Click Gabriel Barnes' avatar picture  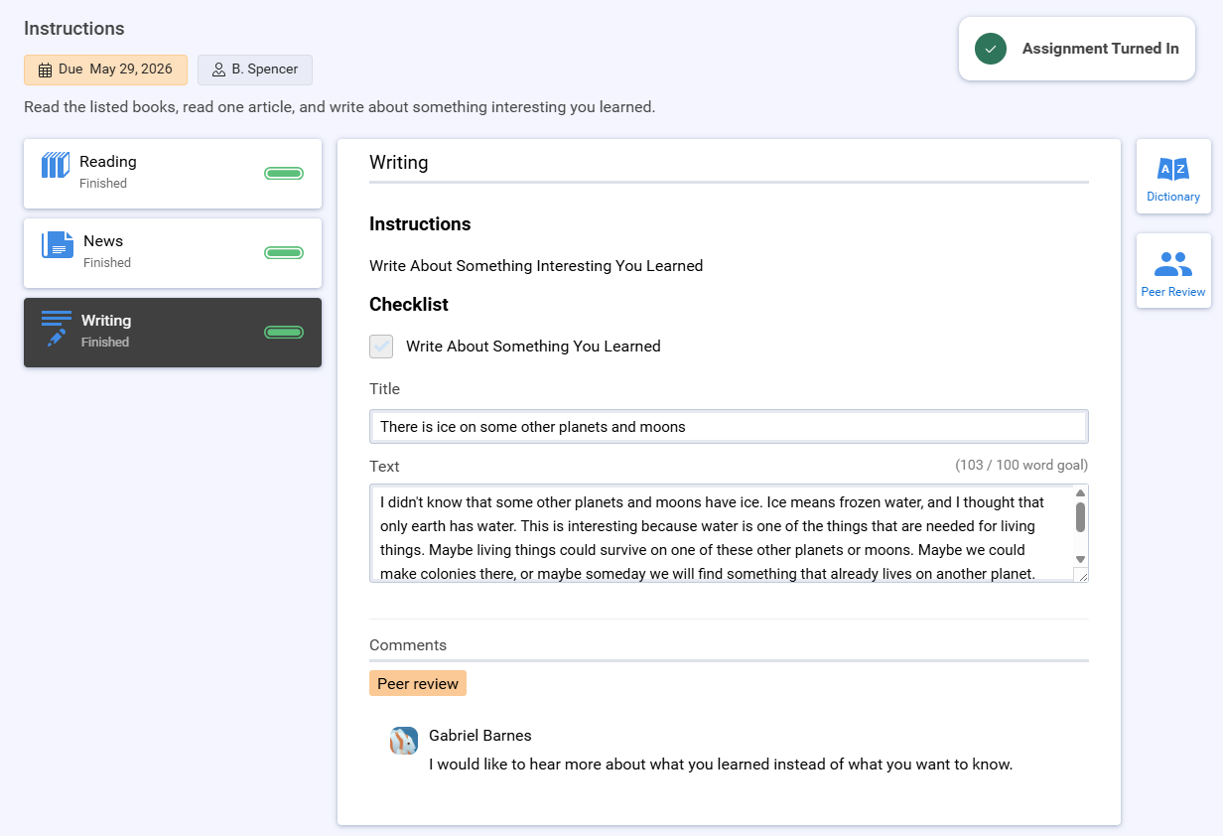pyautogui.click(x=404, y=741)
